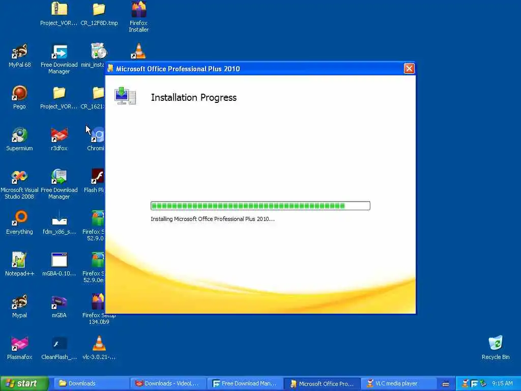Viewport: 521px width, 391px height.
Task: Open the Notepad++ desktop shortcut
Action: (20, 260)
